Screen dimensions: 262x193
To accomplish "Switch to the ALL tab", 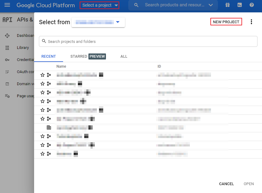I will 124,56.
